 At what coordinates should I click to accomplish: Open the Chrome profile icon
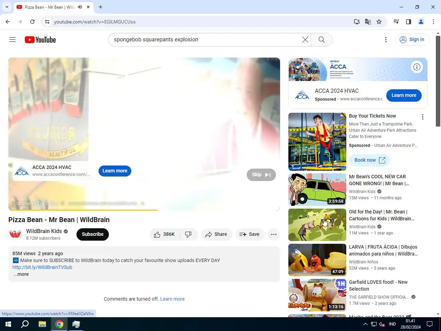[421, 22]
